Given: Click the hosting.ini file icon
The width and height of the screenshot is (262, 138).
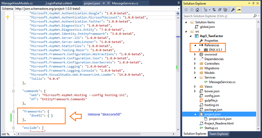Looking at the screenshot, I should point(201,105).
